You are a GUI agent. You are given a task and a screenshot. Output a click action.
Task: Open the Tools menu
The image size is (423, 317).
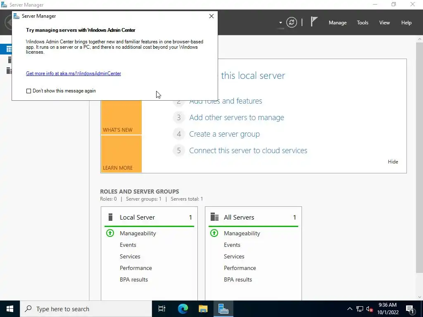362,23
